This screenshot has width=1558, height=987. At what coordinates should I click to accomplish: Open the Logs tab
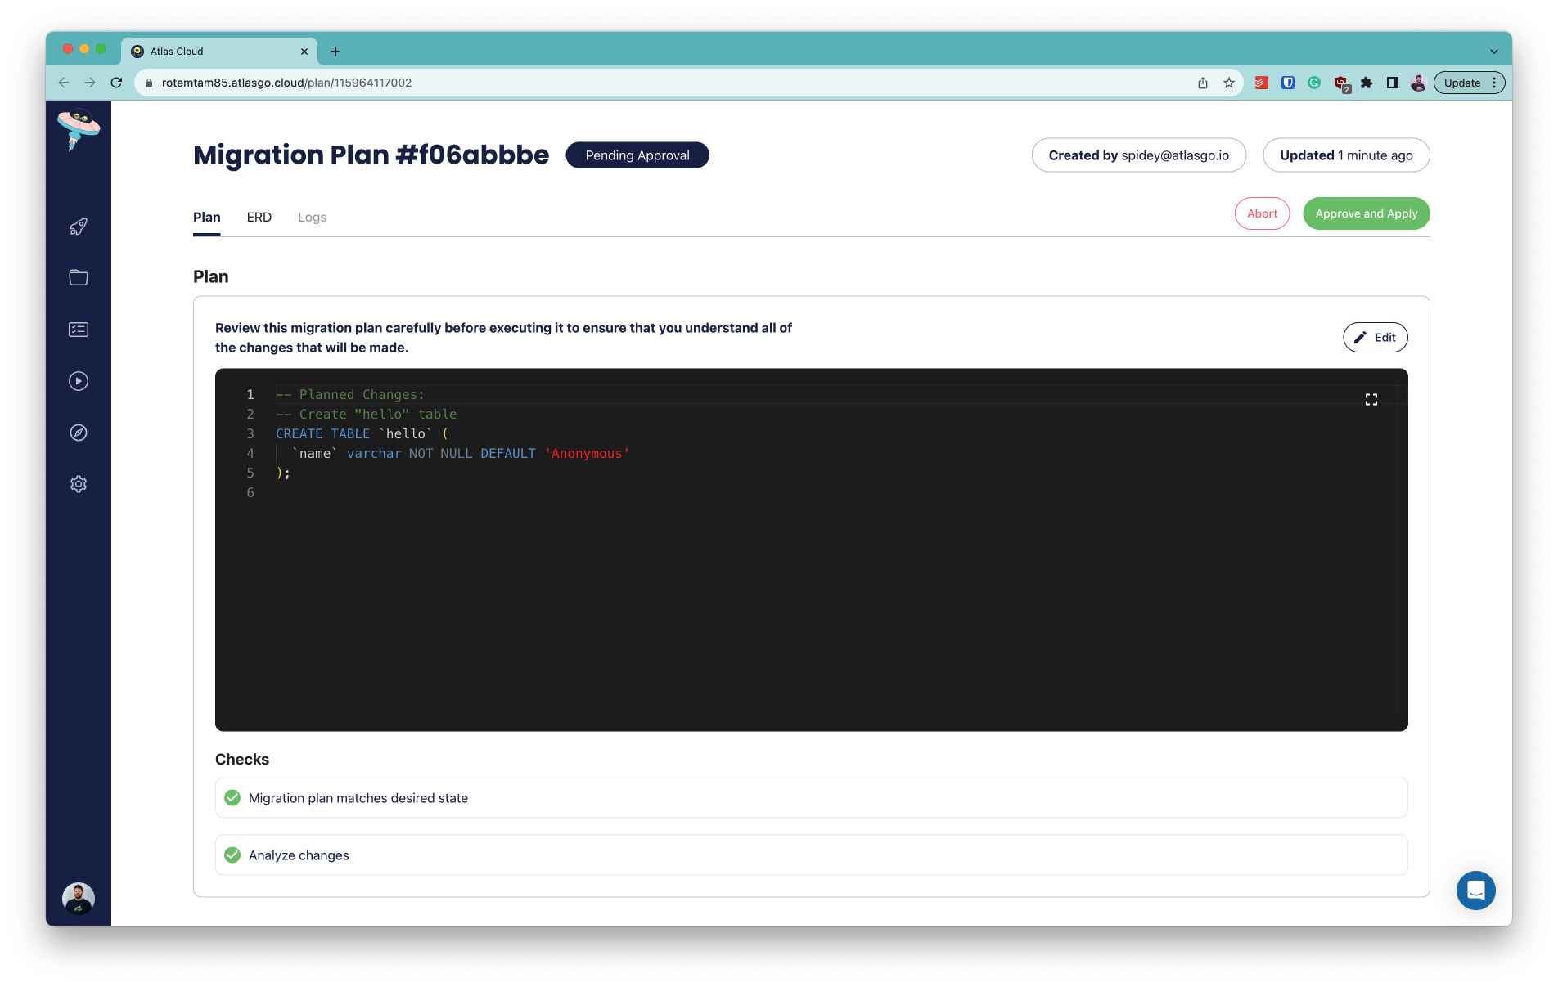[312, 217]
